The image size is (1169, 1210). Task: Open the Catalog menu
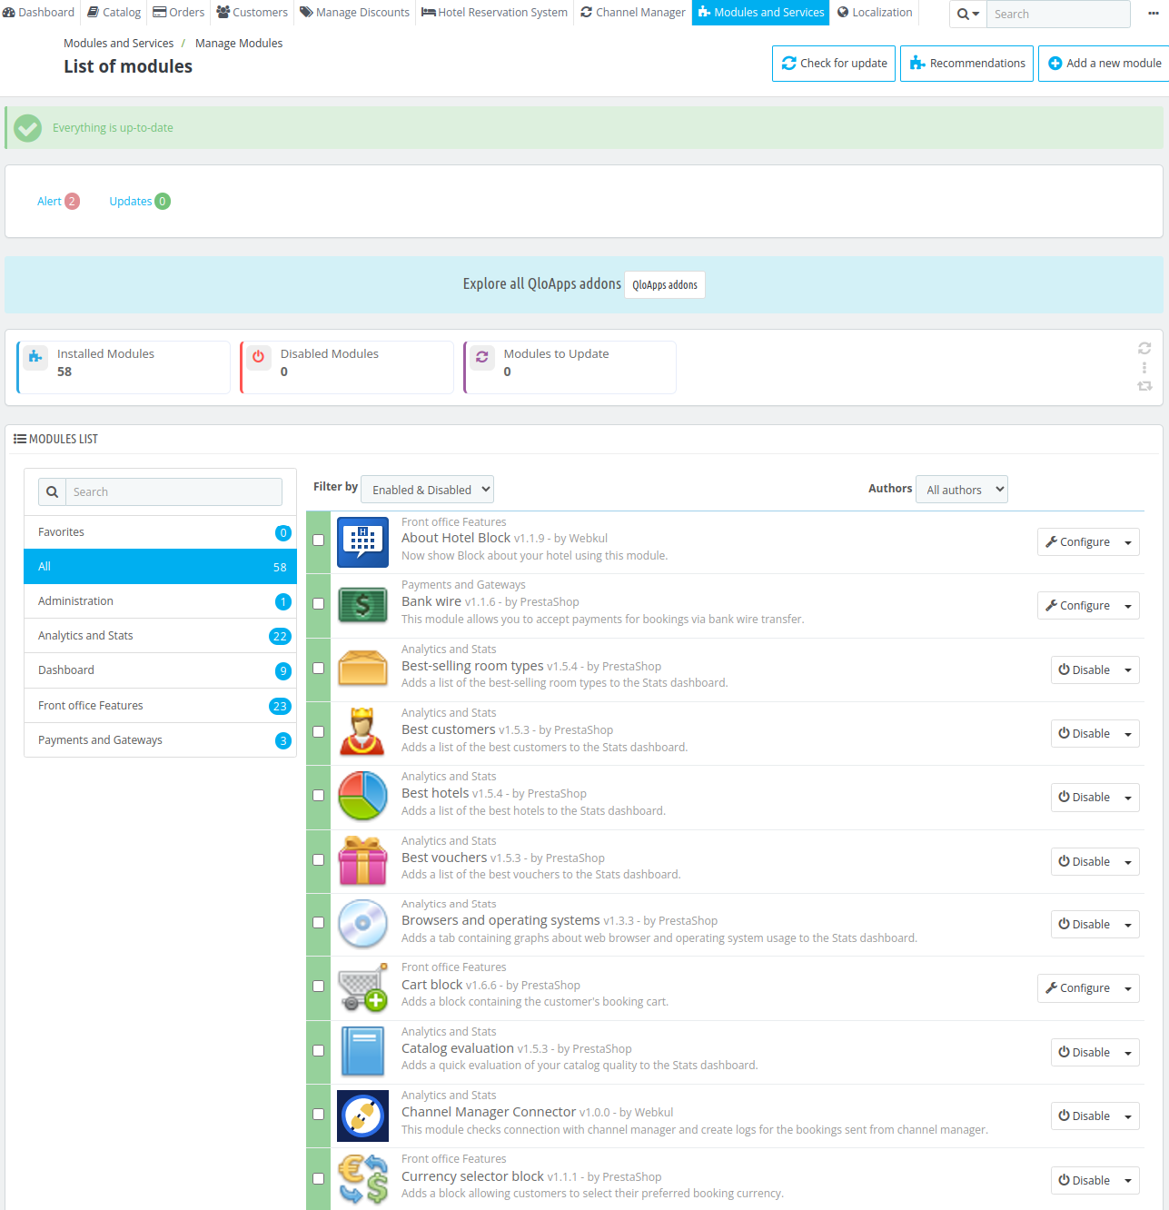tap(114, 13)
